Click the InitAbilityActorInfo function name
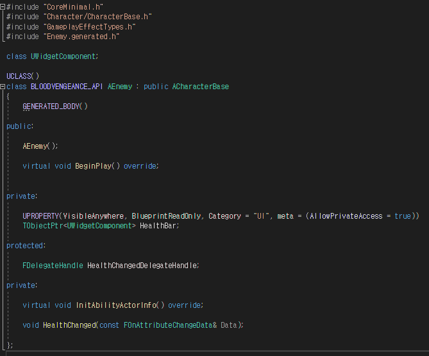The width and height of the screenshot is (429, 356). point(116,305)
